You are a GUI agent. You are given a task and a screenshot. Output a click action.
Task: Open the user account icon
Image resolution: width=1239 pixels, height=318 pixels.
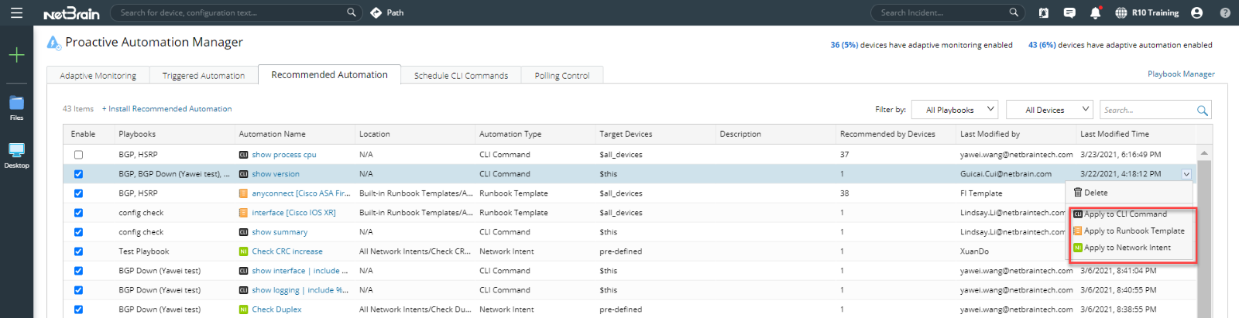pyautogui.click(x=1196, y=12)
